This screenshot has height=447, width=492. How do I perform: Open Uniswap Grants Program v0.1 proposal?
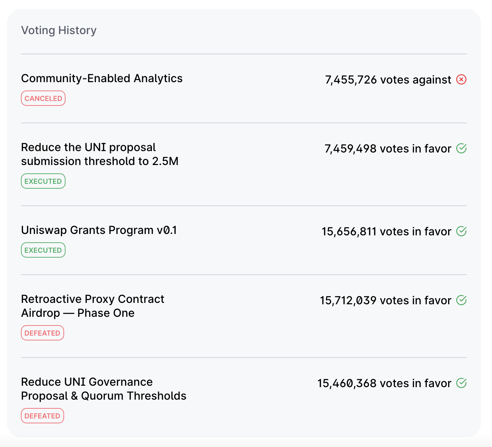point(99,230)
